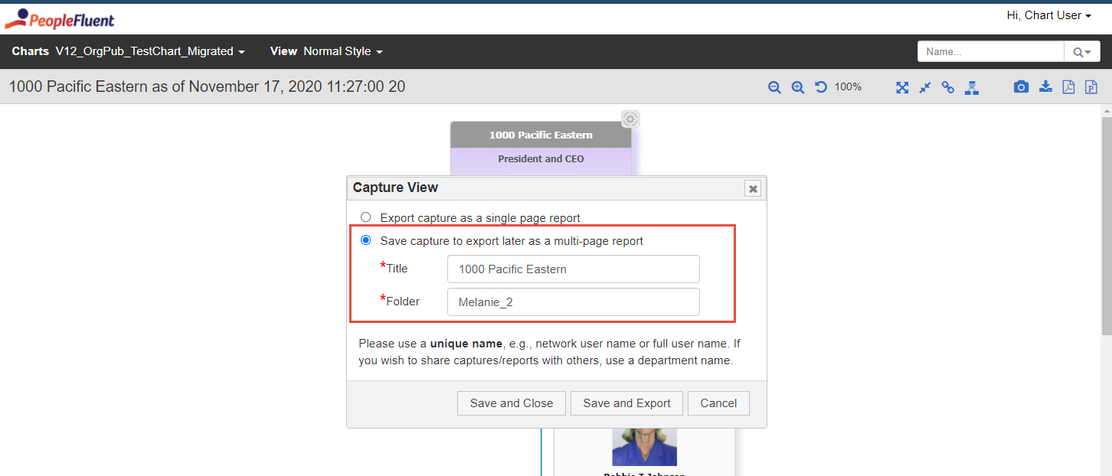Open the gear settings on the chart box

(x=630, y=119)
